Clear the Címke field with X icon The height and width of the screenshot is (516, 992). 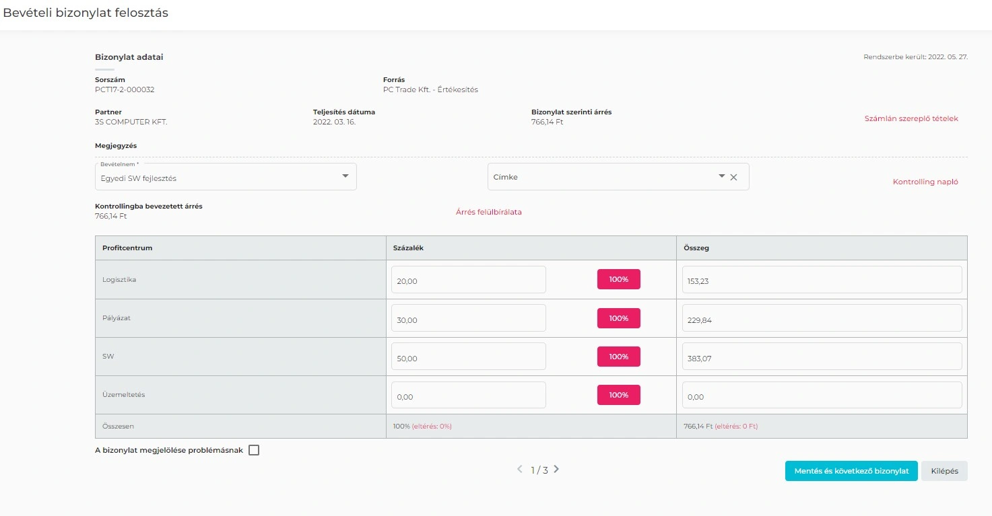(734, 177)
